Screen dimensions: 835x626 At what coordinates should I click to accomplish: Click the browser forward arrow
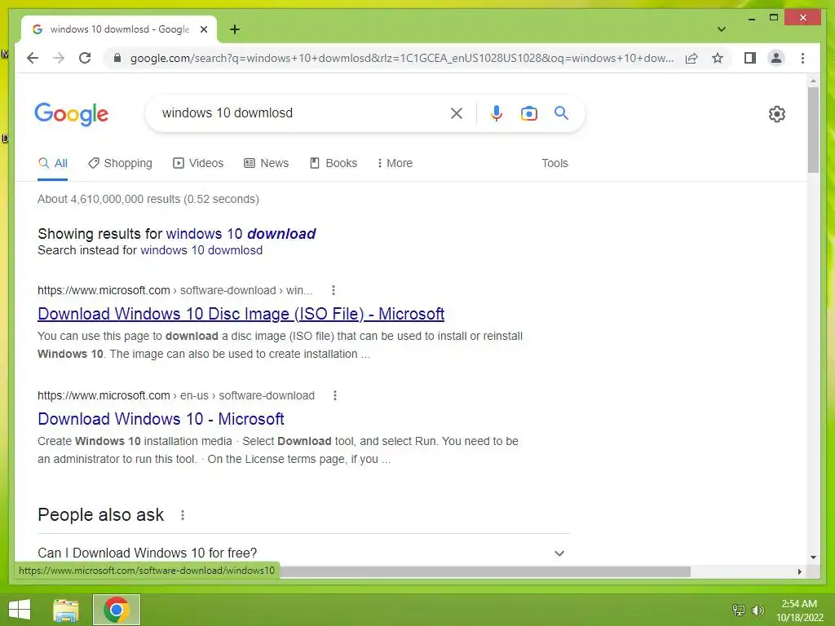coord(59,58)
